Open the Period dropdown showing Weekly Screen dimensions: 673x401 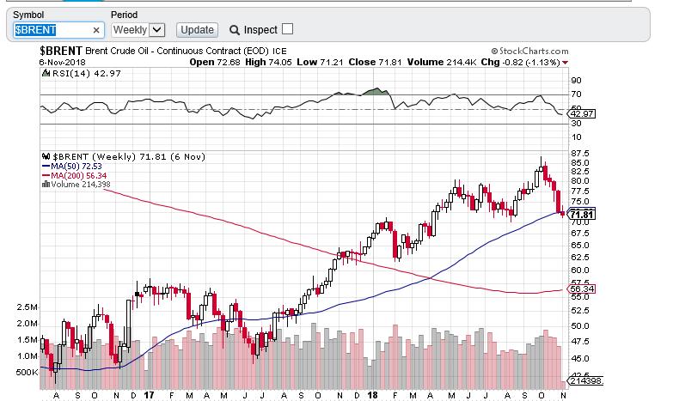[x=138, y=29]
